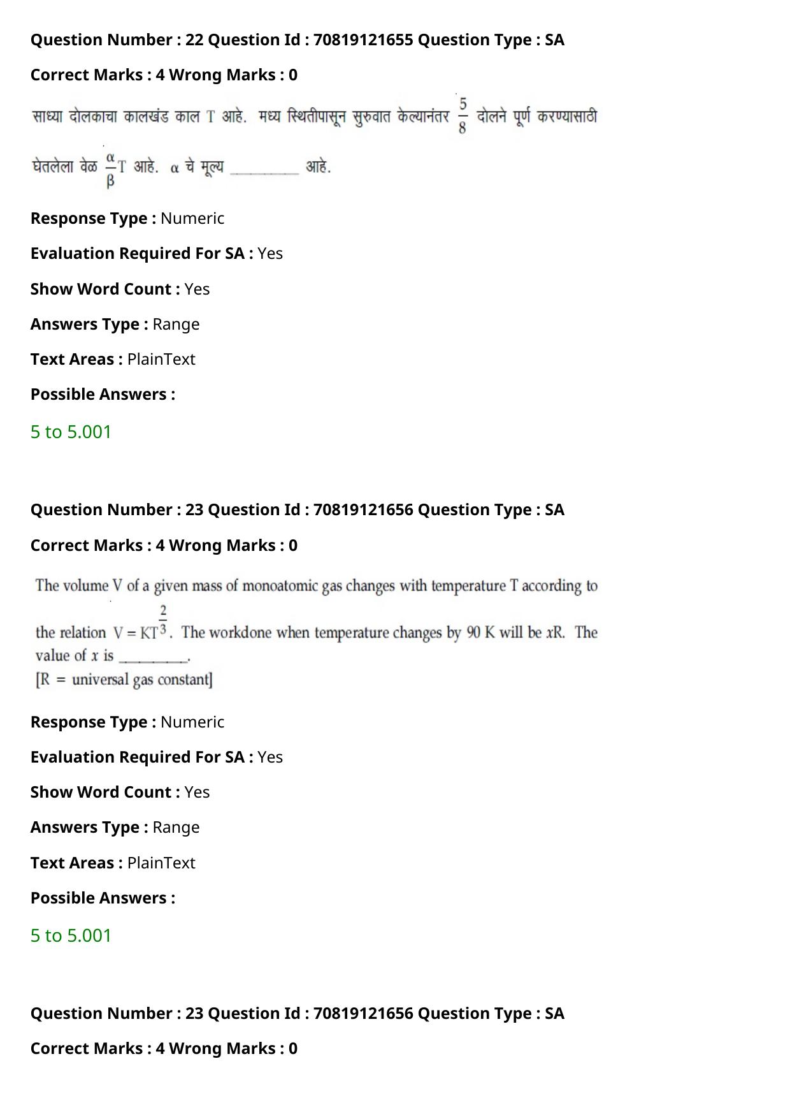Click the first Possible Answers label
This screenshot has height=1119, width=790.
[103, 394]
